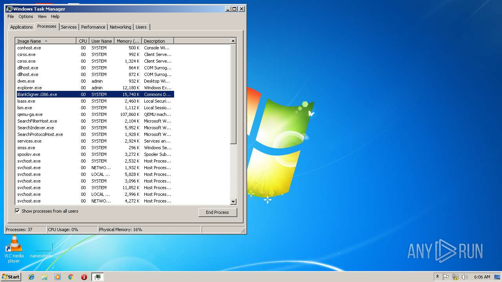502x282 pixels.
Task: Select the Processes tab
Action: (x=47, y=26)
